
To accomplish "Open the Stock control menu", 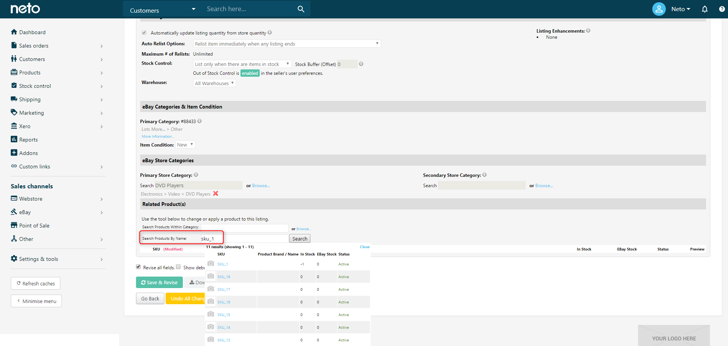I will 35,86.
